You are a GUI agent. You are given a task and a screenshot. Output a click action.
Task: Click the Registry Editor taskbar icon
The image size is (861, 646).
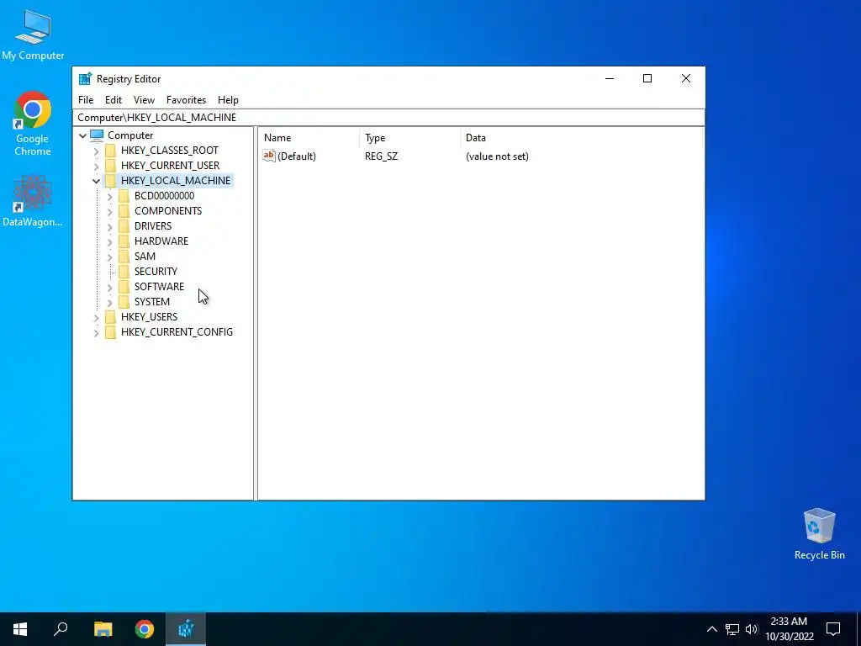[x=186, y=629]
